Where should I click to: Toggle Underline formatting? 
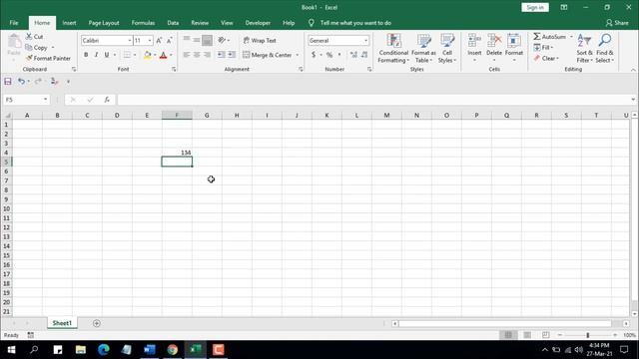(x=107, y=55)
